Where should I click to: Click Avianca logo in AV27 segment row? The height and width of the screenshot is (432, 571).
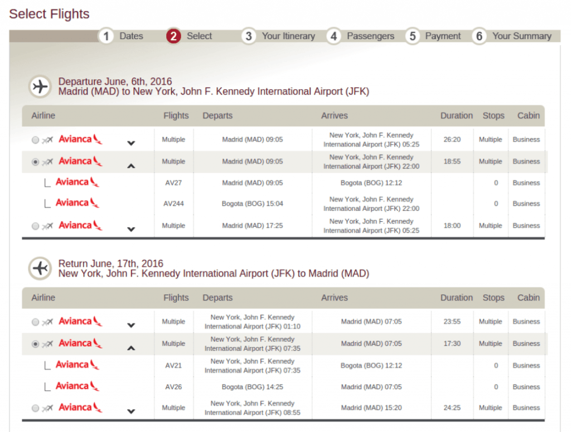point(77,182)
